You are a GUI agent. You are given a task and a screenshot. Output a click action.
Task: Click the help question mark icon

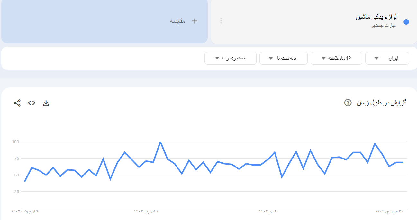[348, 103]
